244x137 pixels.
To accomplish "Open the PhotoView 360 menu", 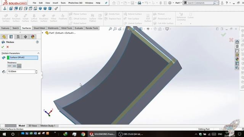I will (75, 3).
